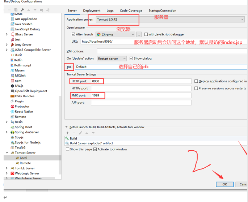
Task: Enable Deploy applications configured checkbox
Action: pyautogui.click(x=196, y=81)
